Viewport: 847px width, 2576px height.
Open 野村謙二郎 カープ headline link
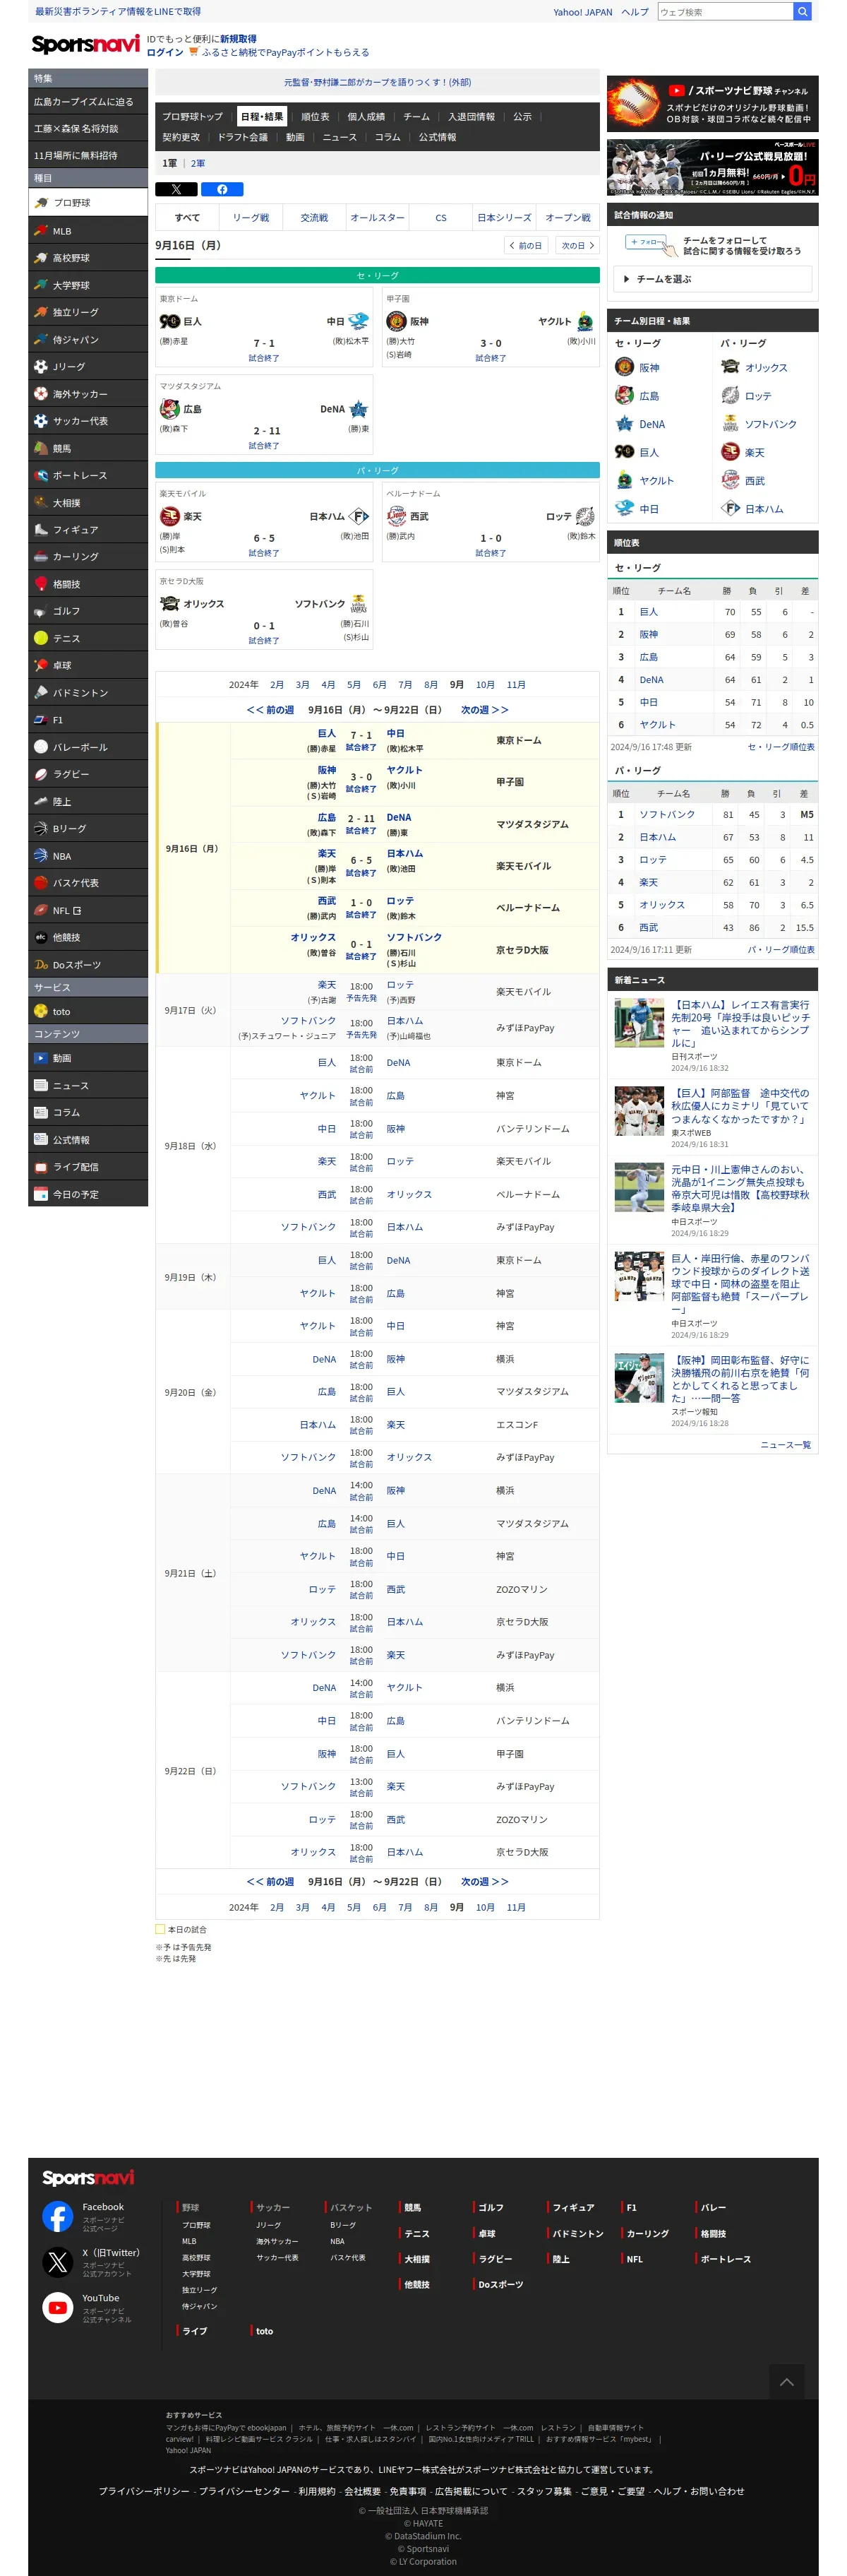coord(378,83)
